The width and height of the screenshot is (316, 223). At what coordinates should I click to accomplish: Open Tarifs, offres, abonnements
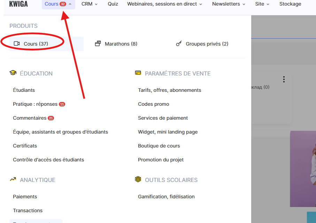click(169, 90)
